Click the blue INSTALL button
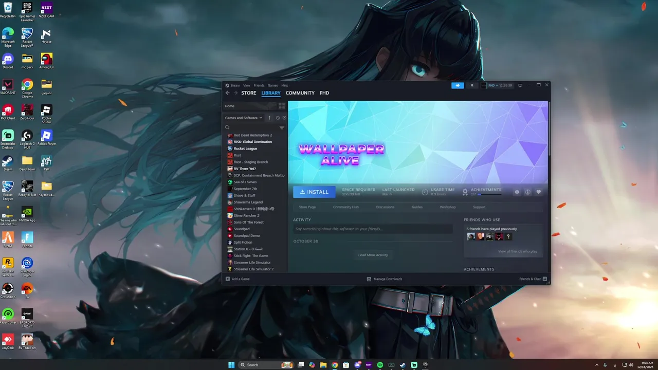The height and width of the screenshot is (370, 658). (314, 192)
